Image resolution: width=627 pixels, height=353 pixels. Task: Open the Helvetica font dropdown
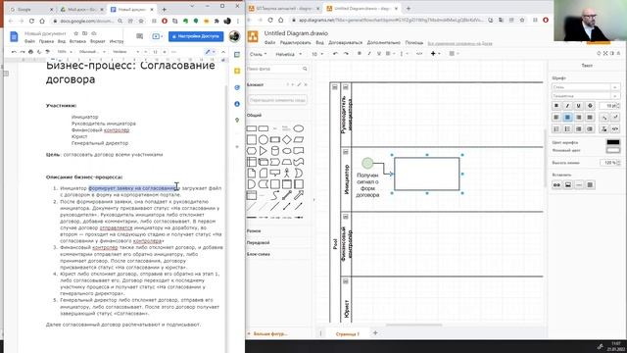coord(289,54)
